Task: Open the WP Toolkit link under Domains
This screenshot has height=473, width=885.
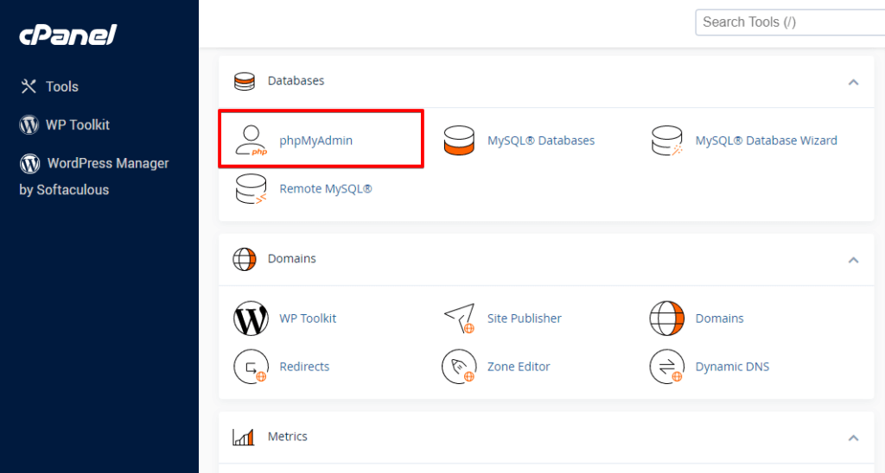Action: point(308,318)
